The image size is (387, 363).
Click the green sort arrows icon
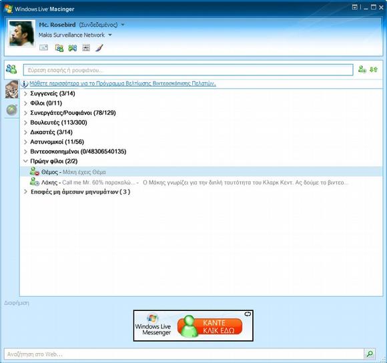click(374, 69)
